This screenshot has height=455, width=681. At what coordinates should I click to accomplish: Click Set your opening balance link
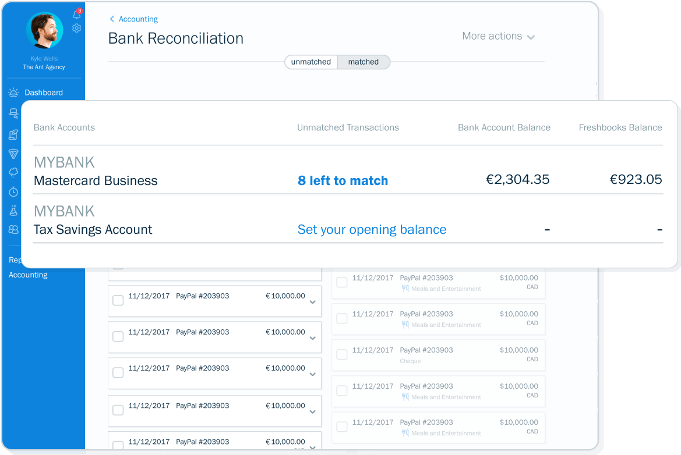click(372, 229)
